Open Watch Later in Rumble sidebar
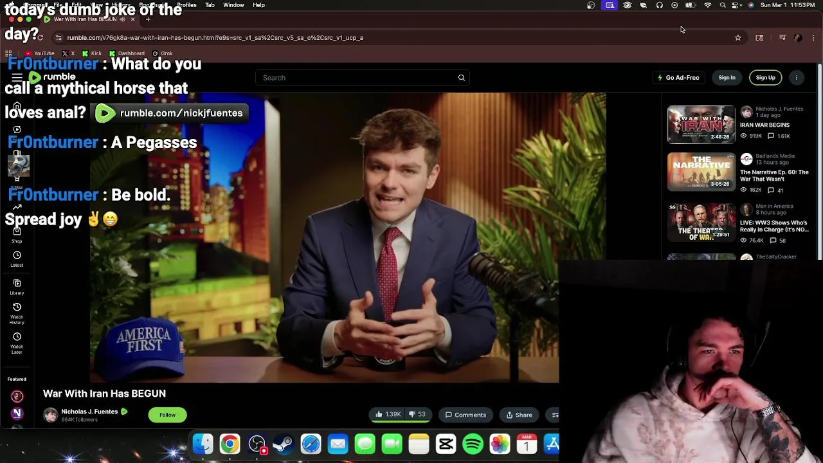823x463 pixels. click(x=17, y=343)
